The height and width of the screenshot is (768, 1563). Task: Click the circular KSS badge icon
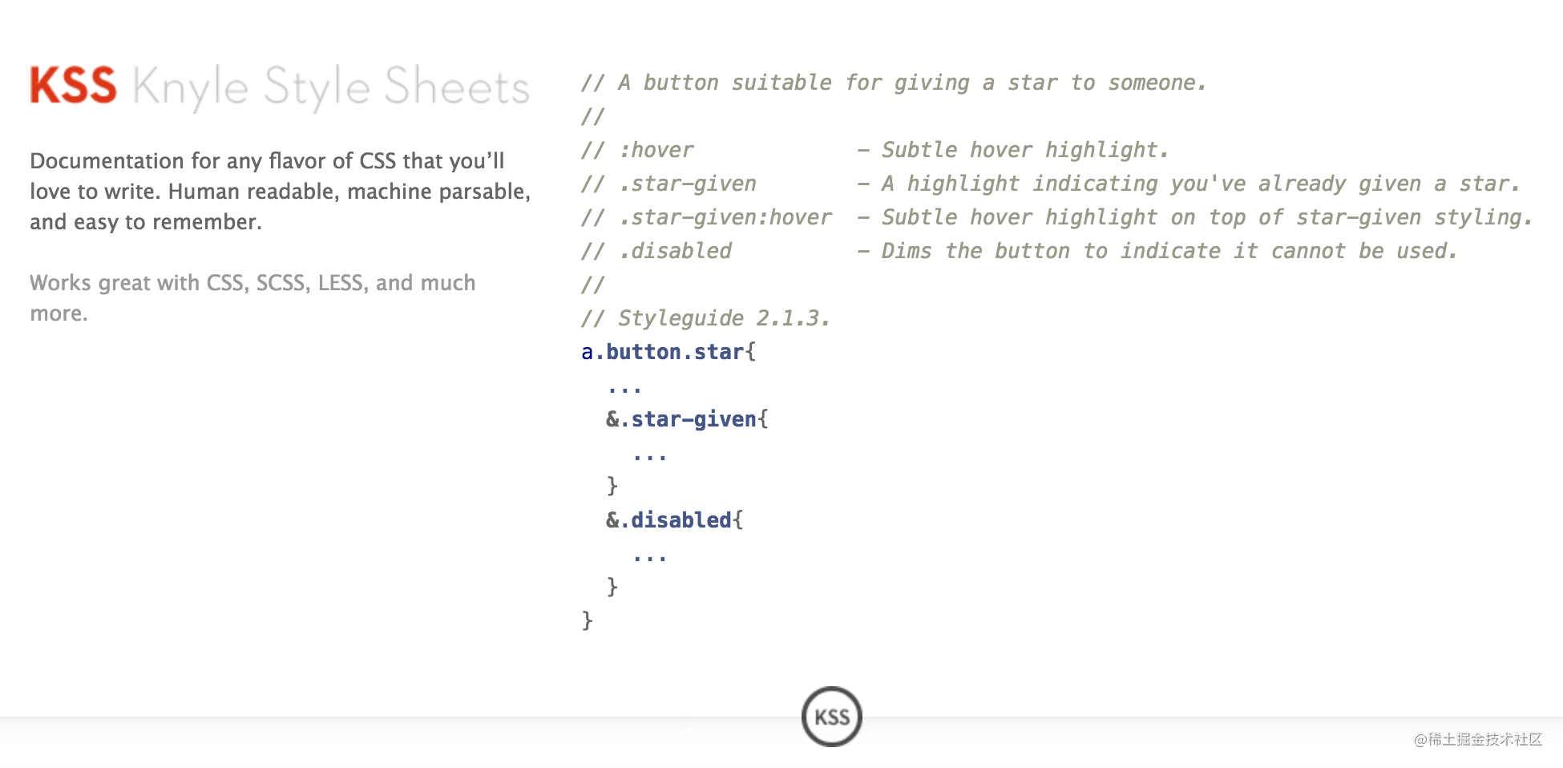(831, 717)
